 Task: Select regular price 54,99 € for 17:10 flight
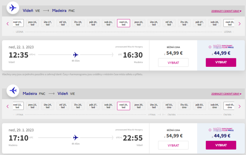click(x=173, y=145)
